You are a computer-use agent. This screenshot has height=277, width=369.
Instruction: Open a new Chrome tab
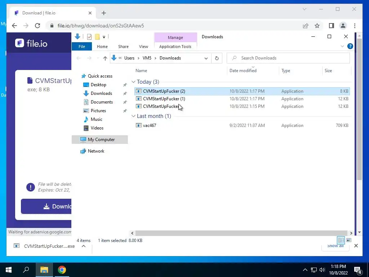tap(104, 13)
